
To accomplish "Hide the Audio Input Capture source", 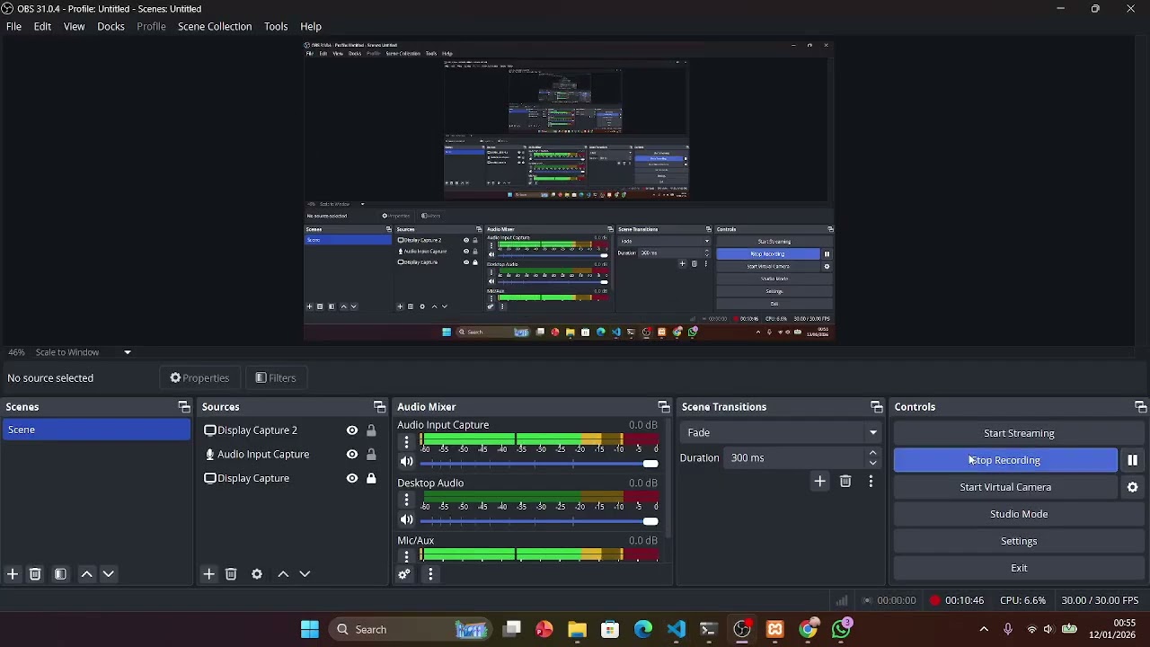I will 352,455.
